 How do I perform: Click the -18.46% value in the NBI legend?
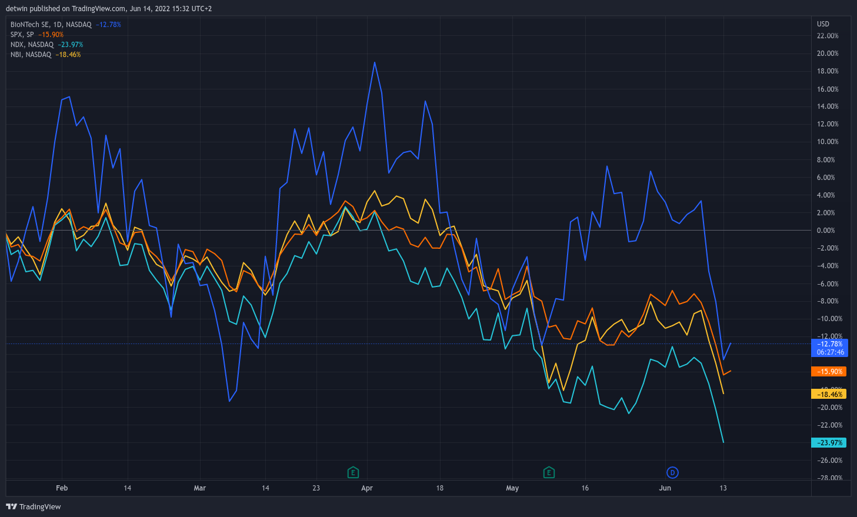[68, 55]
